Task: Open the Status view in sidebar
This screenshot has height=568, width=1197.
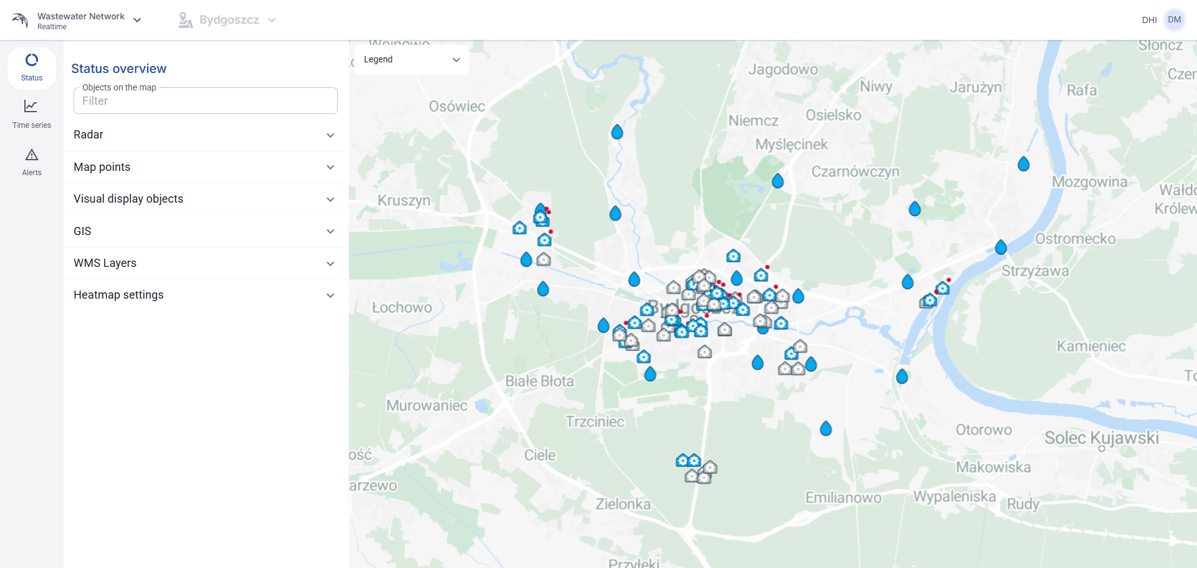Action: pos(32,68)
